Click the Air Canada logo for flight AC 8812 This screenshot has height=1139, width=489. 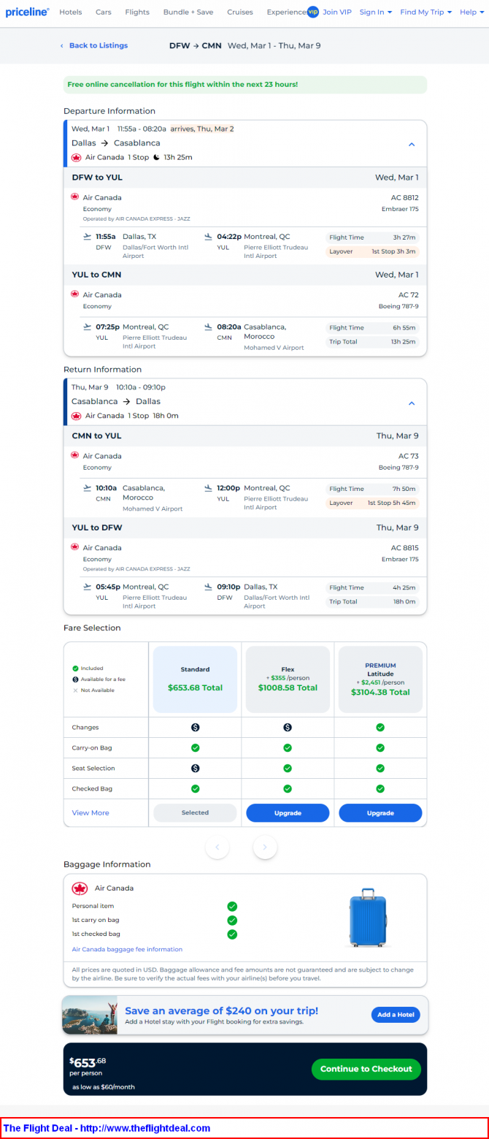pos(74,197)
